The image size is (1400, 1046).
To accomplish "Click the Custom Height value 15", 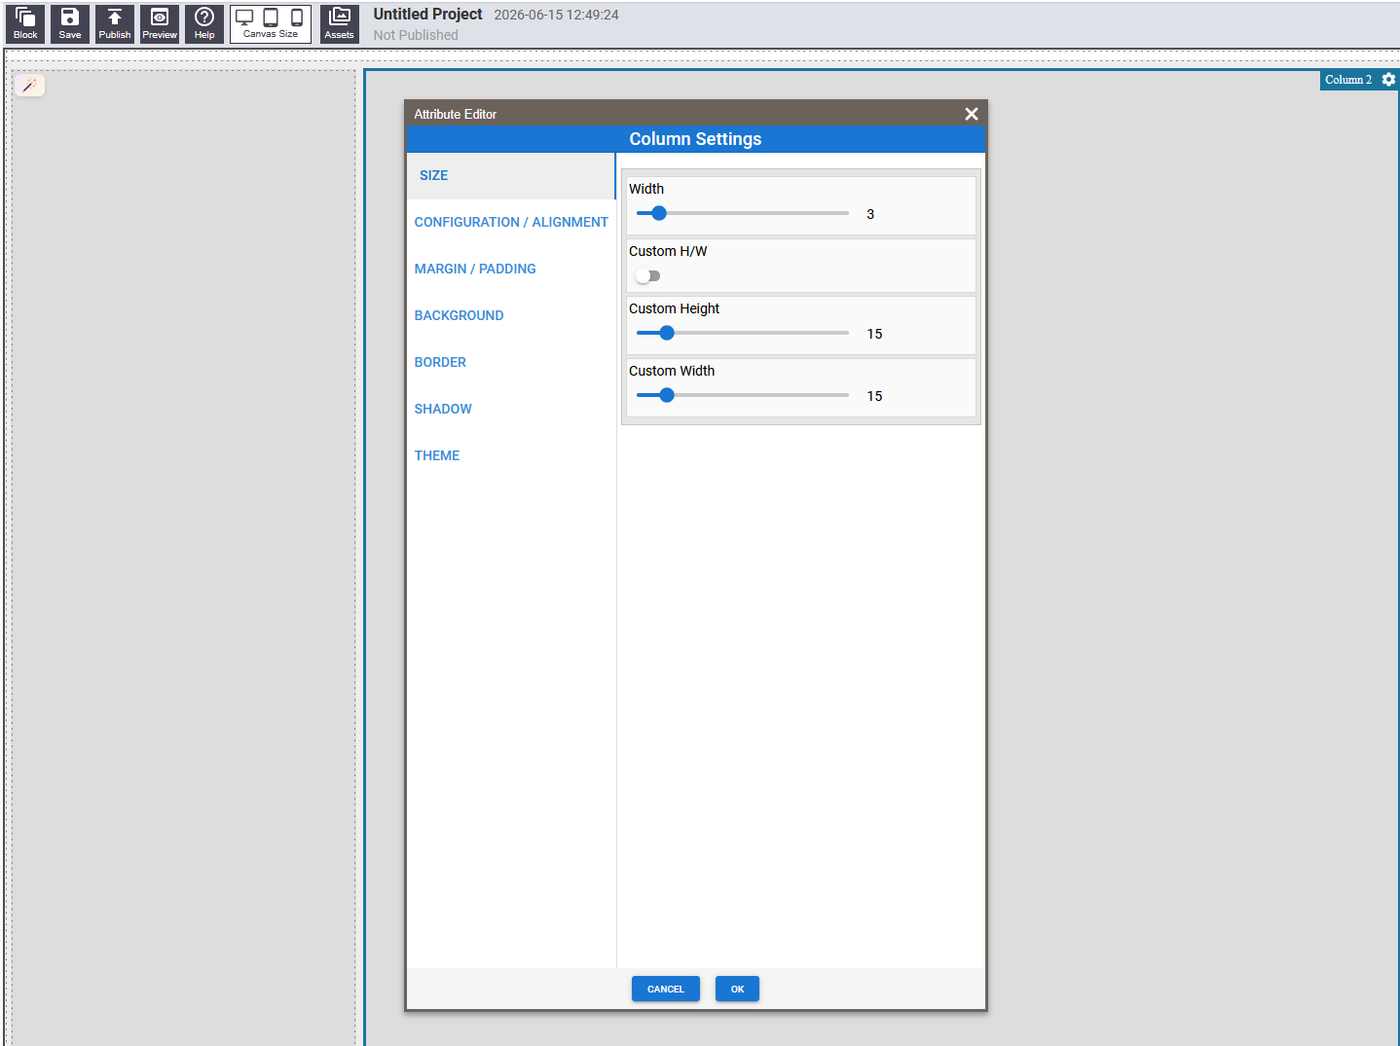I will (x=874, y=334).
